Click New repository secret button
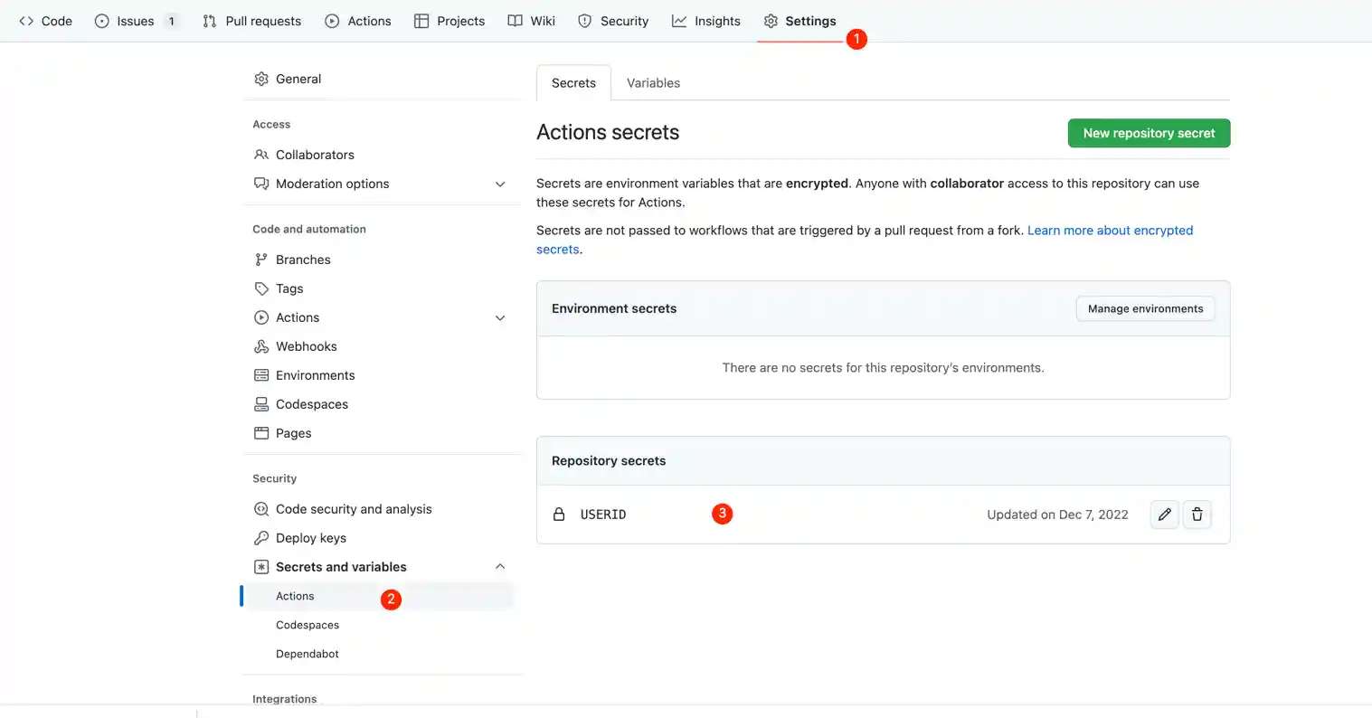1372x718 pixels. tap(1149, 133)
